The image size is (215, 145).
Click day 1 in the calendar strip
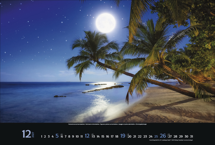[42, 136]
